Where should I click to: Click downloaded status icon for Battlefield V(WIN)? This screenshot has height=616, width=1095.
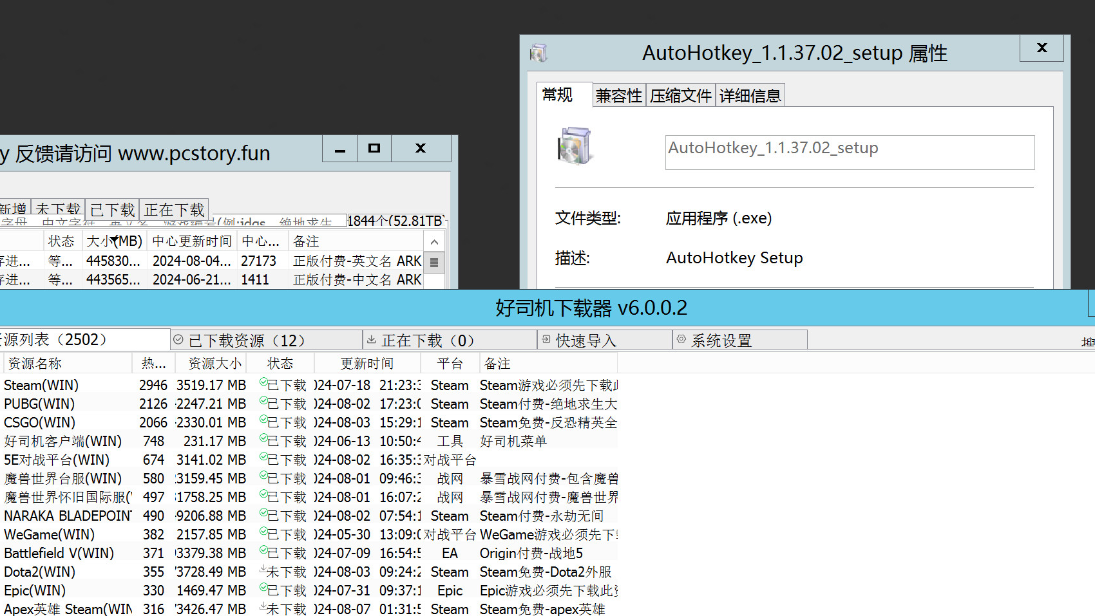(x=263, y=551)
